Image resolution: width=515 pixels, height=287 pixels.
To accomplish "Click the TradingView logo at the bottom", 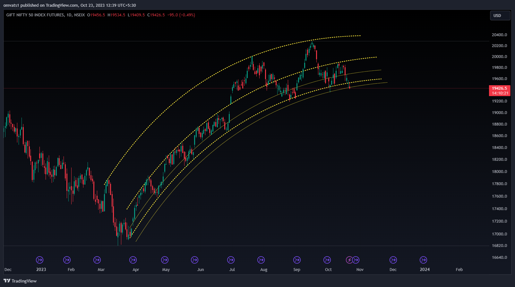I will click(x=20, y=281).
